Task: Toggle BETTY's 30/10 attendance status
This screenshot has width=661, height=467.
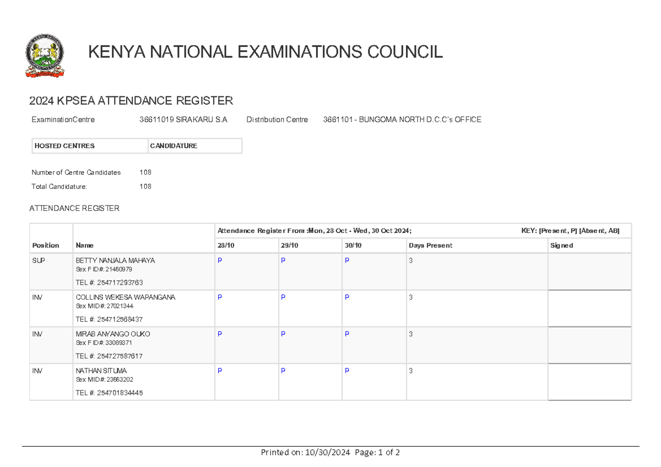Action: [347, 260]
